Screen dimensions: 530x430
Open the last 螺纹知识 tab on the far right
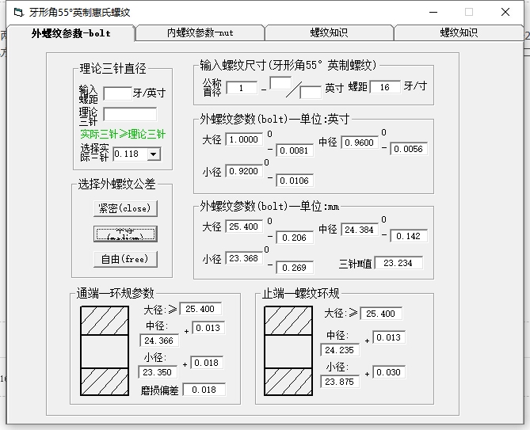(459, 32)
